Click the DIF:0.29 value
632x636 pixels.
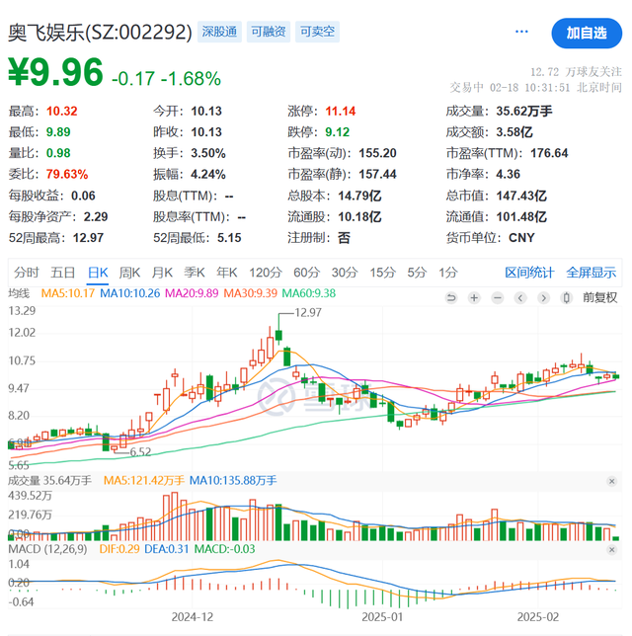click(x=119, y=549)
